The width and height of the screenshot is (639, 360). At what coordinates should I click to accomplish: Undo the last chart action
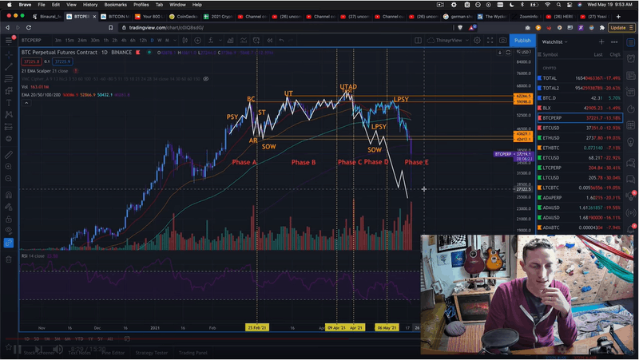[282, 41]
